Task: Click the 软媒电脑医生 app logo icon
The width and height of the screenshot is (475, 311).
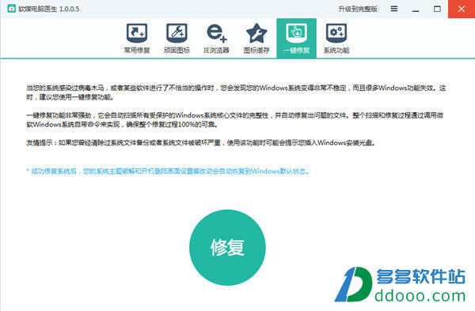Action: (12, 9)
